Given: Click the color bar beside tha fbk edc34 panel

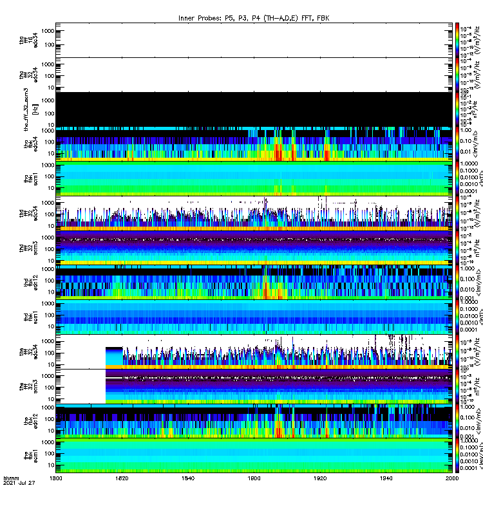Looking at the screenshot, I should 457,144.
